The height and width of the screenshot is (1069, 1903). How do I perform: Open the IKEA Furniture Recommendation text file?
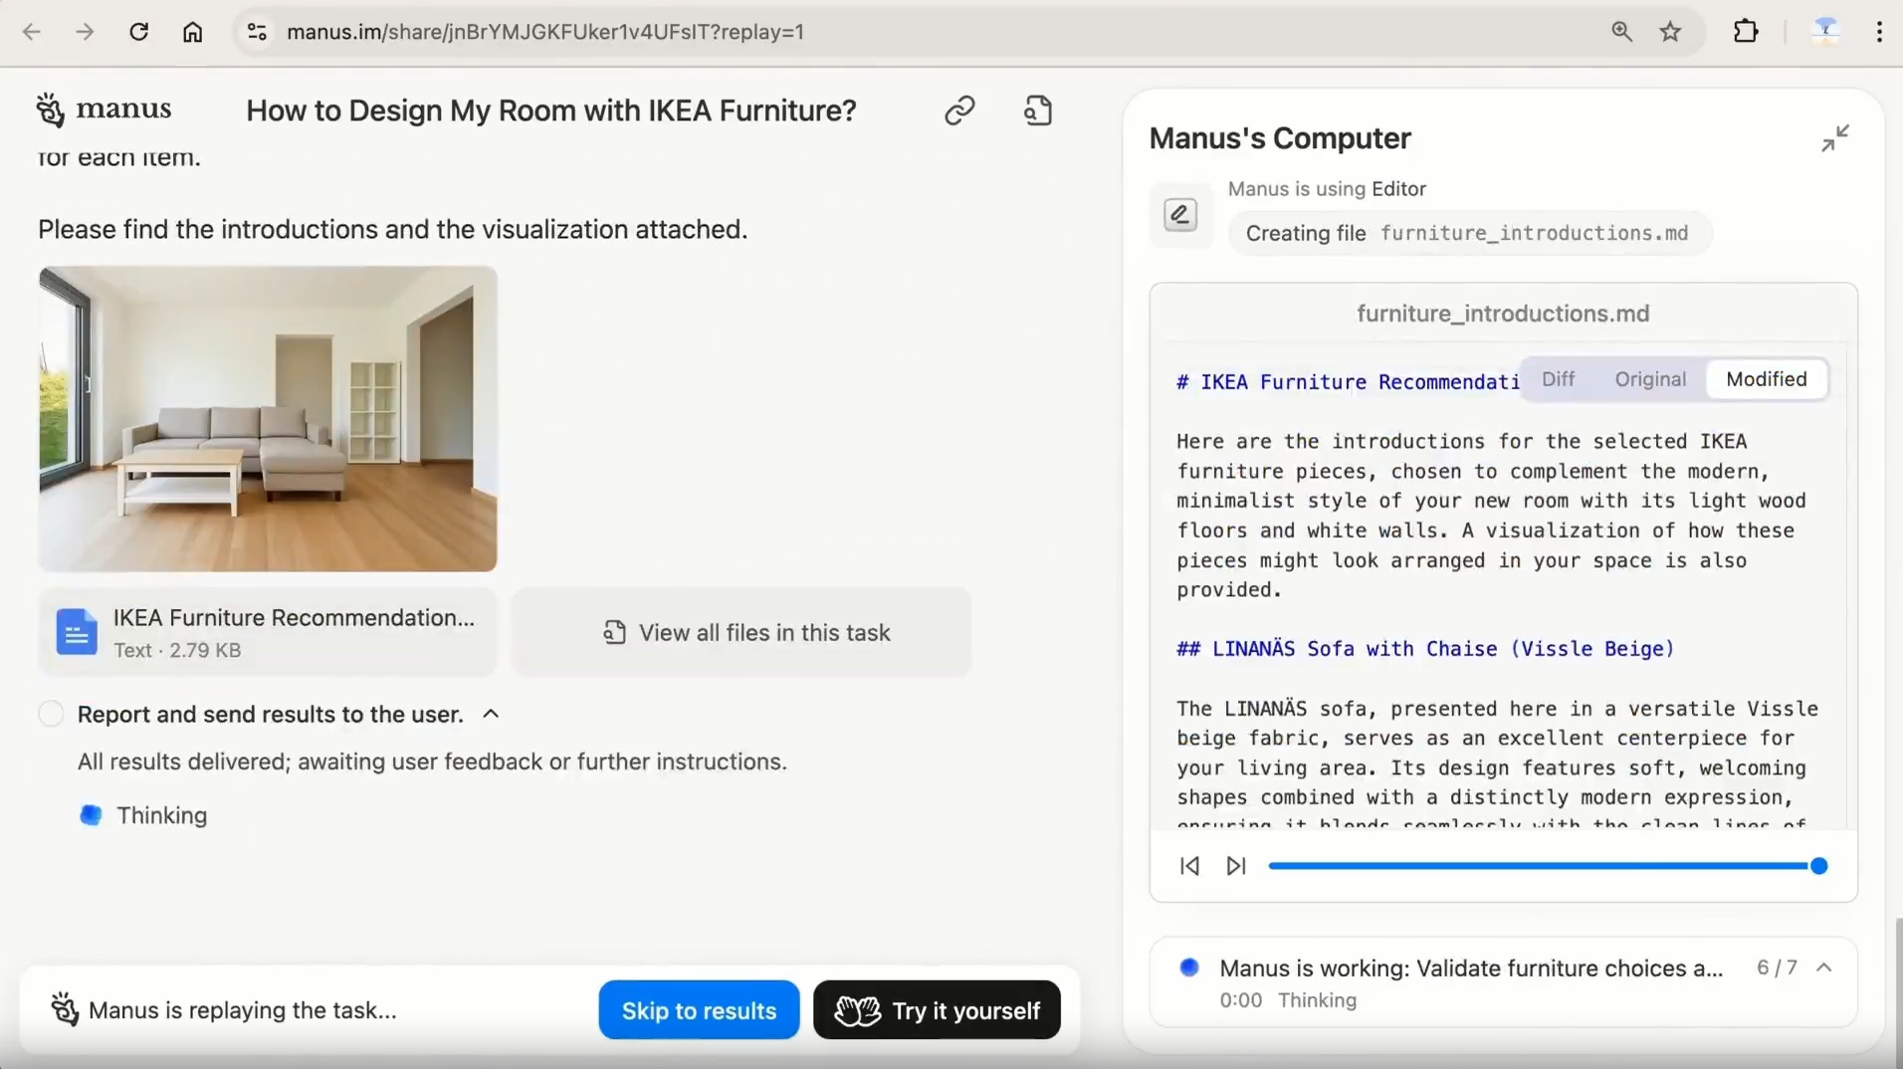[x=268, y=633]
